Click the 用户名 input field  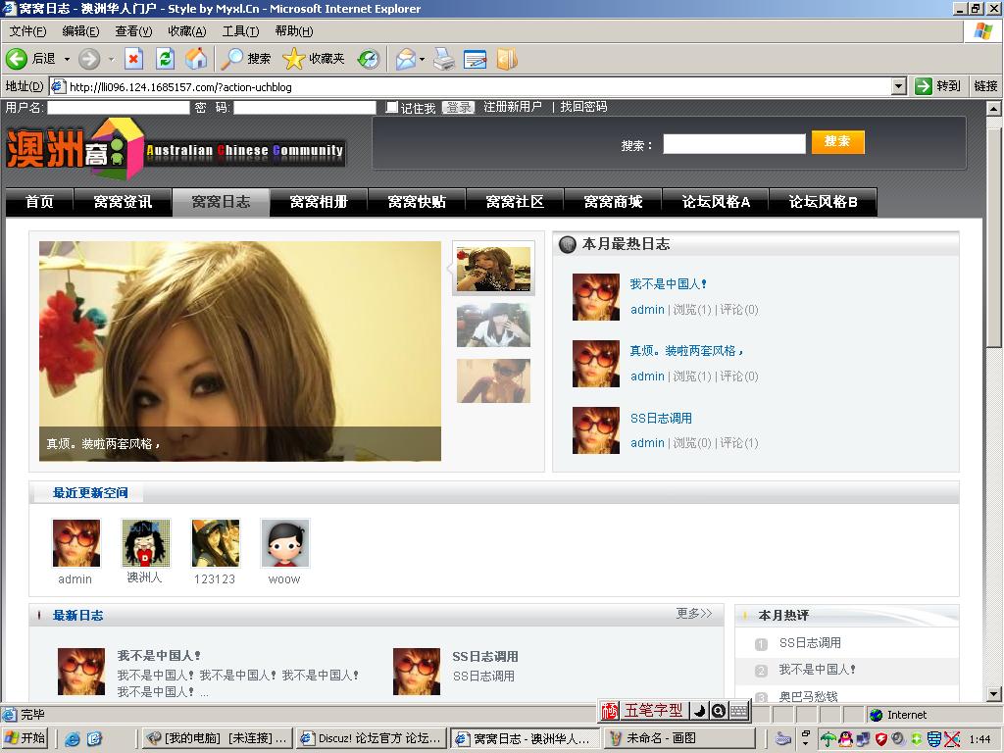[x=119, y=108]
